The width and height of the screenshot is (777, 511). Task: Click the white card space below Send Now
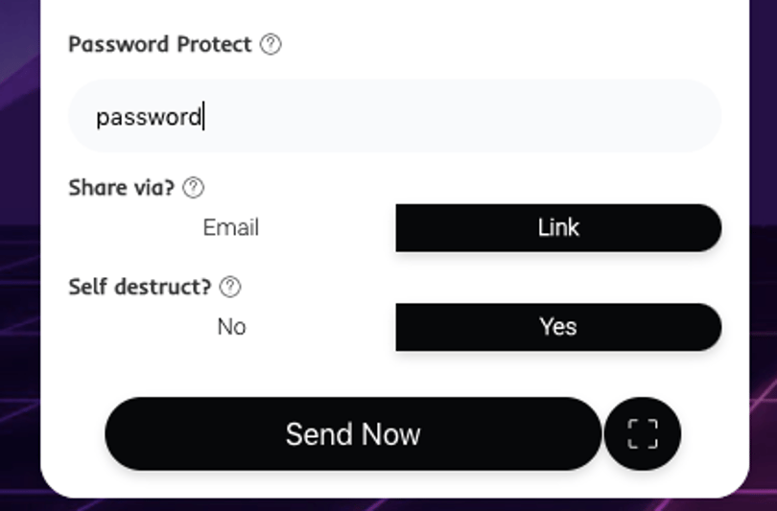[x=395, y=484]
